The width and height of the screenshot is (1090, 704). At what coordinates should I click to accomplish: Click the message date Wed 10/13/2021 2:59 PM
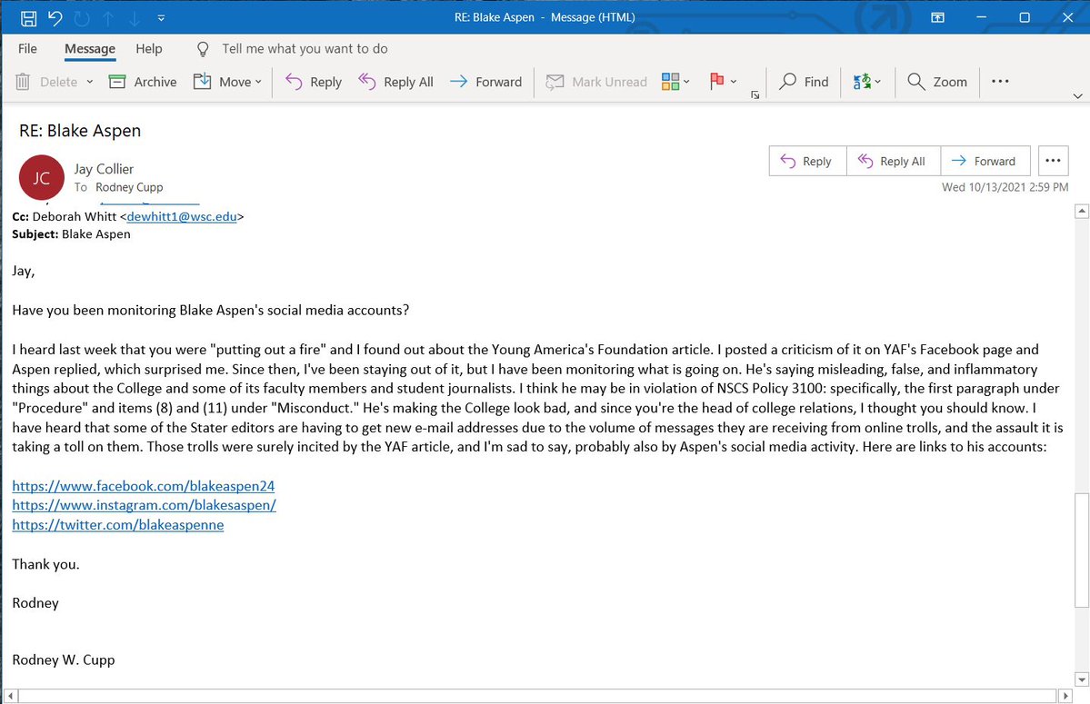(1005, 187)
